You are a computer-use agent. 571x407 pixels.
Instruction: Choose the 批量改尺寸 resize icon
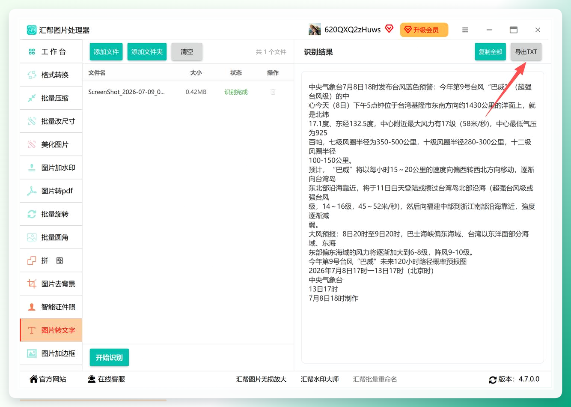click(32, 121)
